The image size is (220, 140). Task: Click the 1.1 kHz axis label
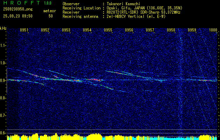coord(3,45)
